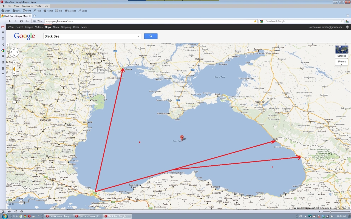Open Gmail panel in Opera sidebar
The image size is (351, 219).
[3, 27]
